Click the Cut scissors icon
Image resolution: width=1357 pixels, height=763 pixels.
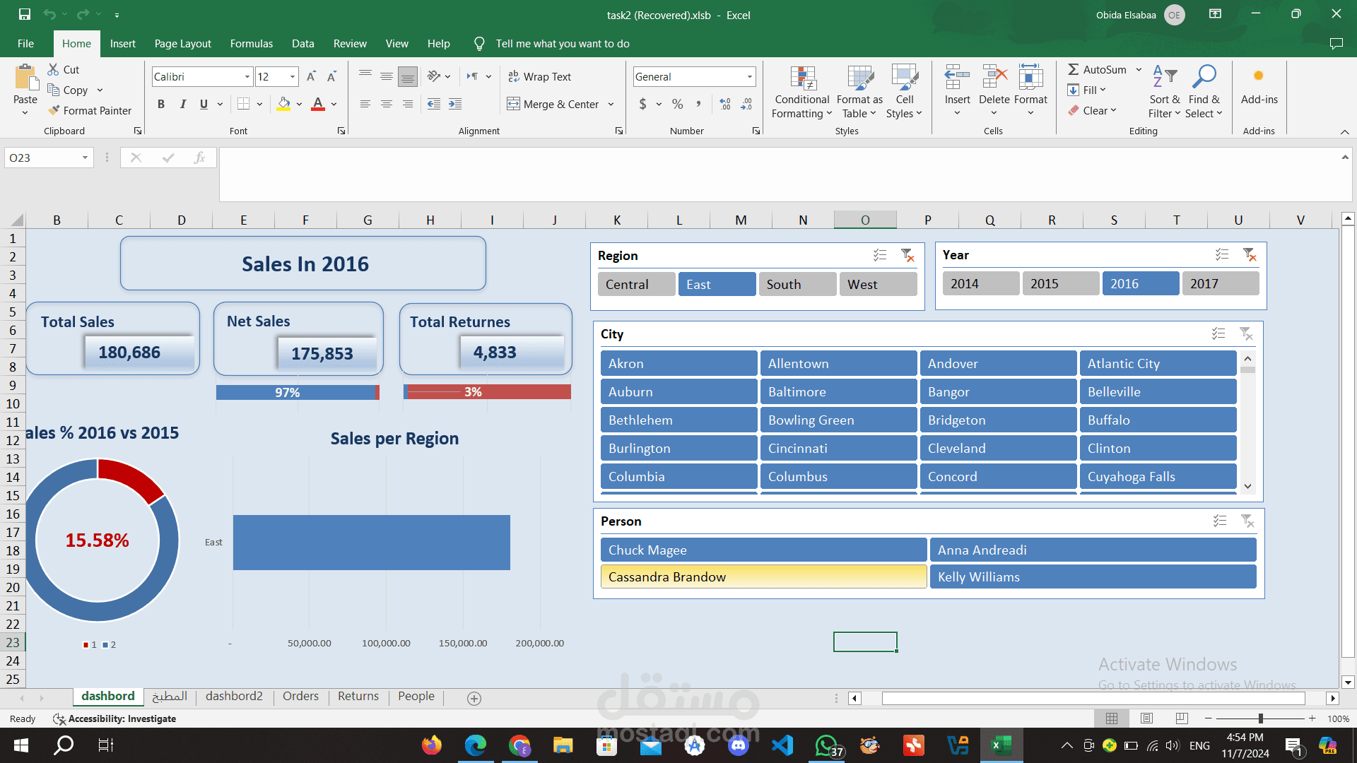[53, 69]
